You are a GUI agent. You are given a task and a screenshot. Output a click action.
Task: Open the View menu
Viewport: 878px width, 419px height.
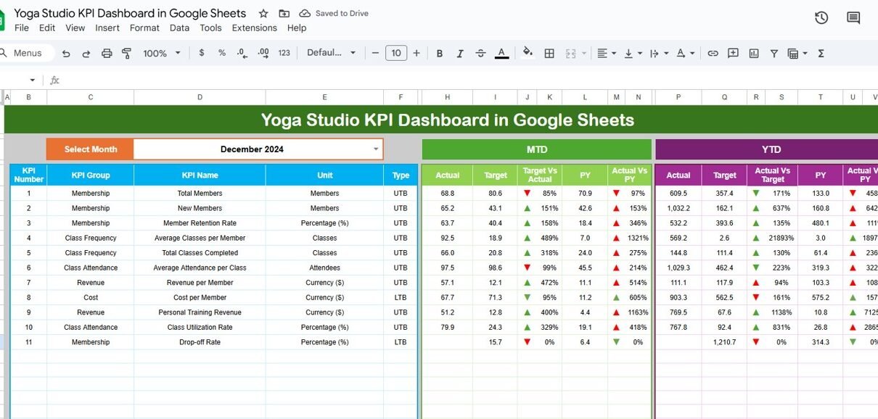[75, 28]
